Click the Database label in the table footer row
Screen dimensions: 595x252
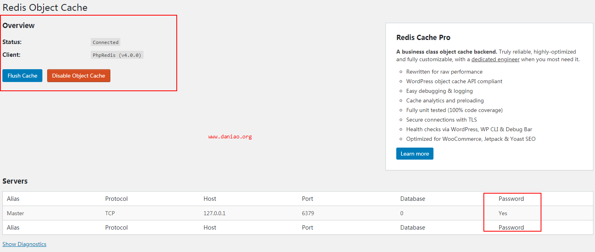coord(413,228)
